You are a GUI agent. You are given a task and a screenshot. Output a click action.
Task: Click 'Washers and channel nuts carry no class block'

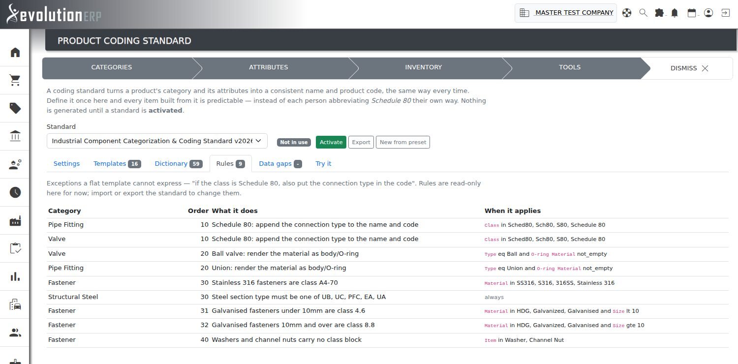click(287, 340)
